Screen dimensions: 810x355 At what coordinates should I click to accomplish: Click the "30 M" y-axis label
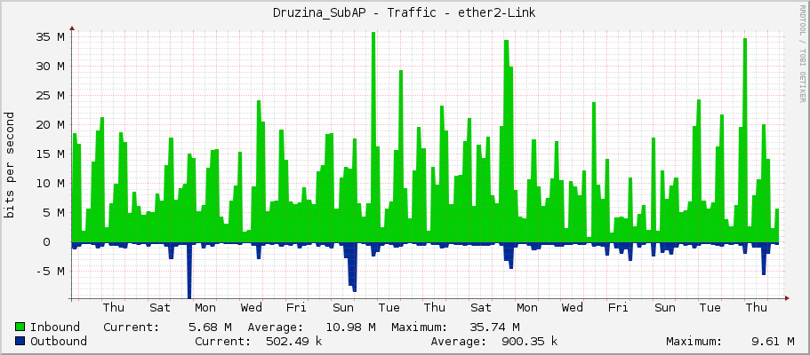pos(50,66)
